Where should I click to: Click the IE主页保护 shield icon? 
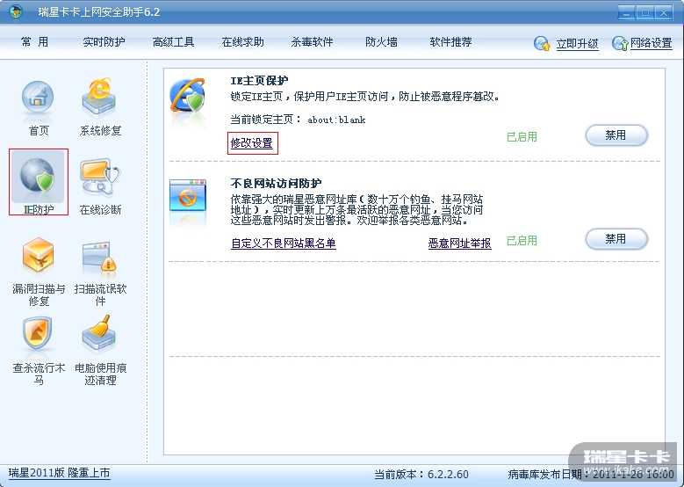click(188, 96)
